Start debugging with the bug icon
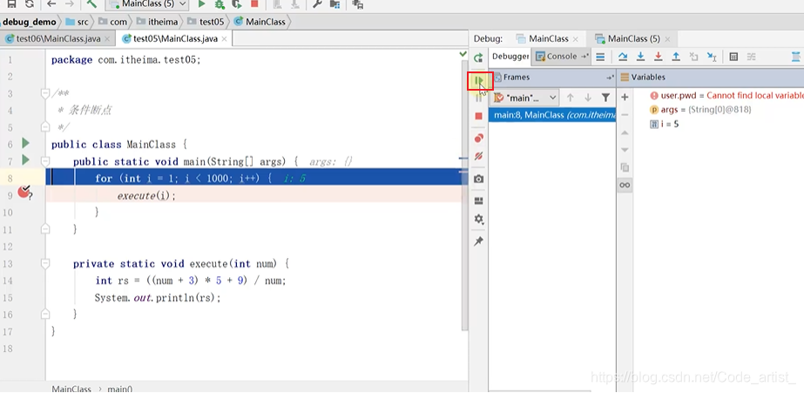The image size is (804, 393). click(220, 4)
